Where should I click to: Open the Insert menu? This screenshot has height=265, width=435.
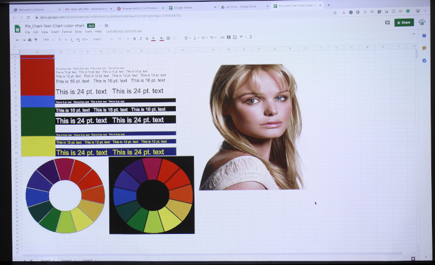coord(55,32)
